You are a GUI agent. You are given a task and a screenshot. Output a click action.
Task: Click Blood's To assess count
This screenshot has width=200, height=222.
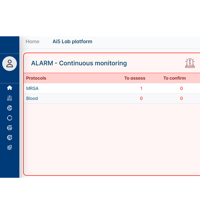[141, 98]
